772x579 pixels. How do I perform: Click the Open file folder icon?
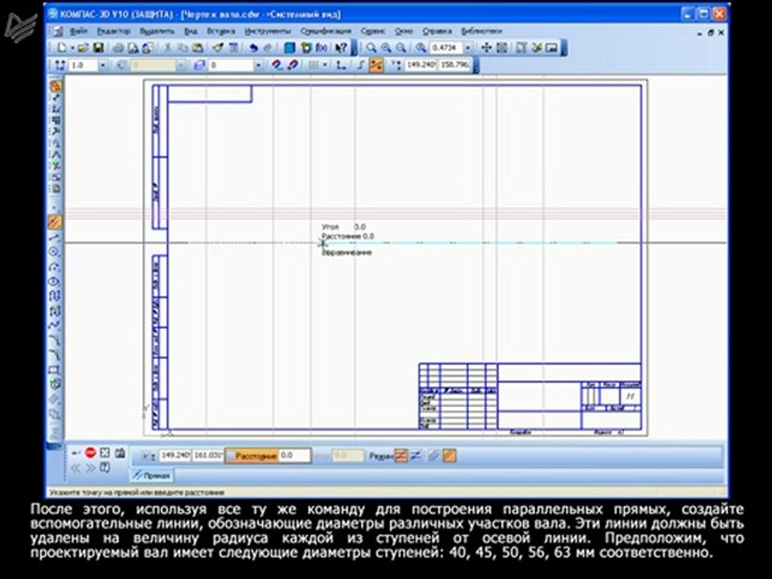[x=83, y=47]
